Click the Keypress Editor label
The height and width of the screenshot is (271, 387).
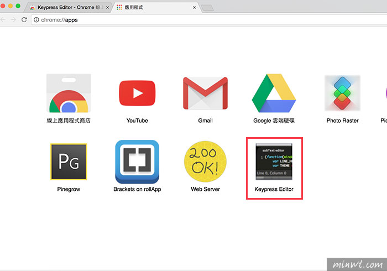tap(274, 189)
